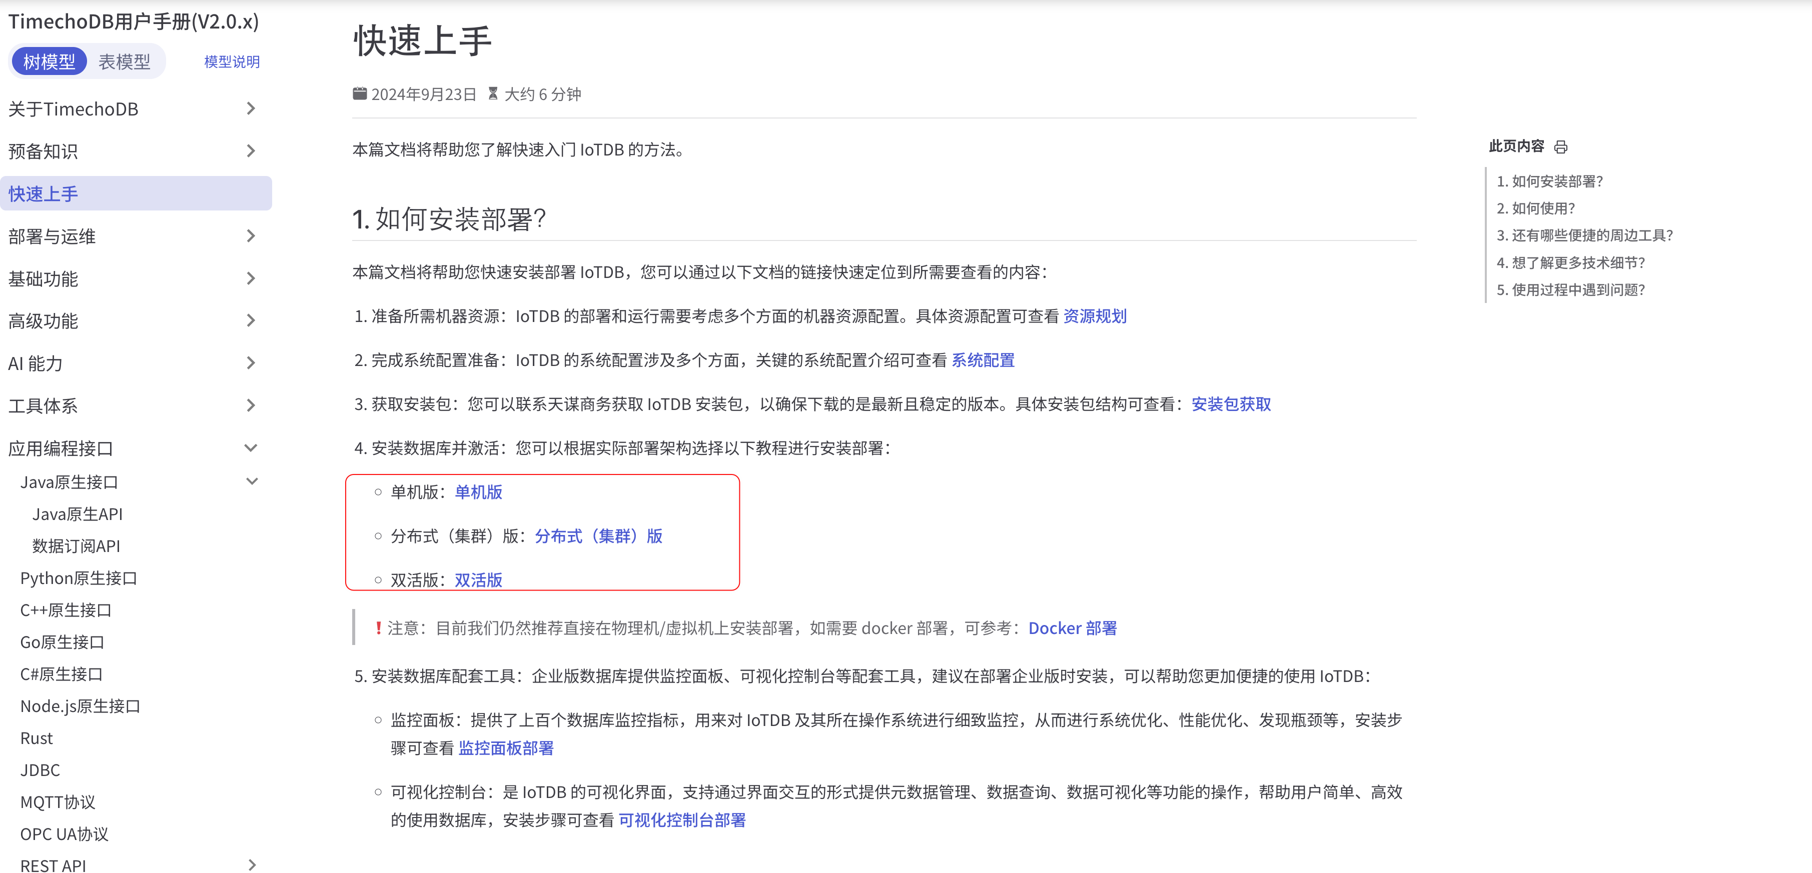Follow the 资源规划 link
This screenshot has height=873, width=1812.
click(1095, 316)
